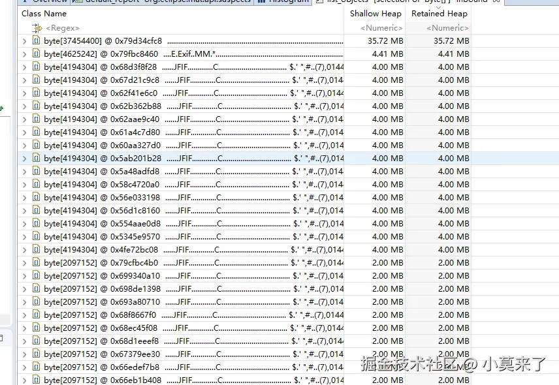Click array icon of row 0x693a80710
559x385 pixels.
(36, 301)
